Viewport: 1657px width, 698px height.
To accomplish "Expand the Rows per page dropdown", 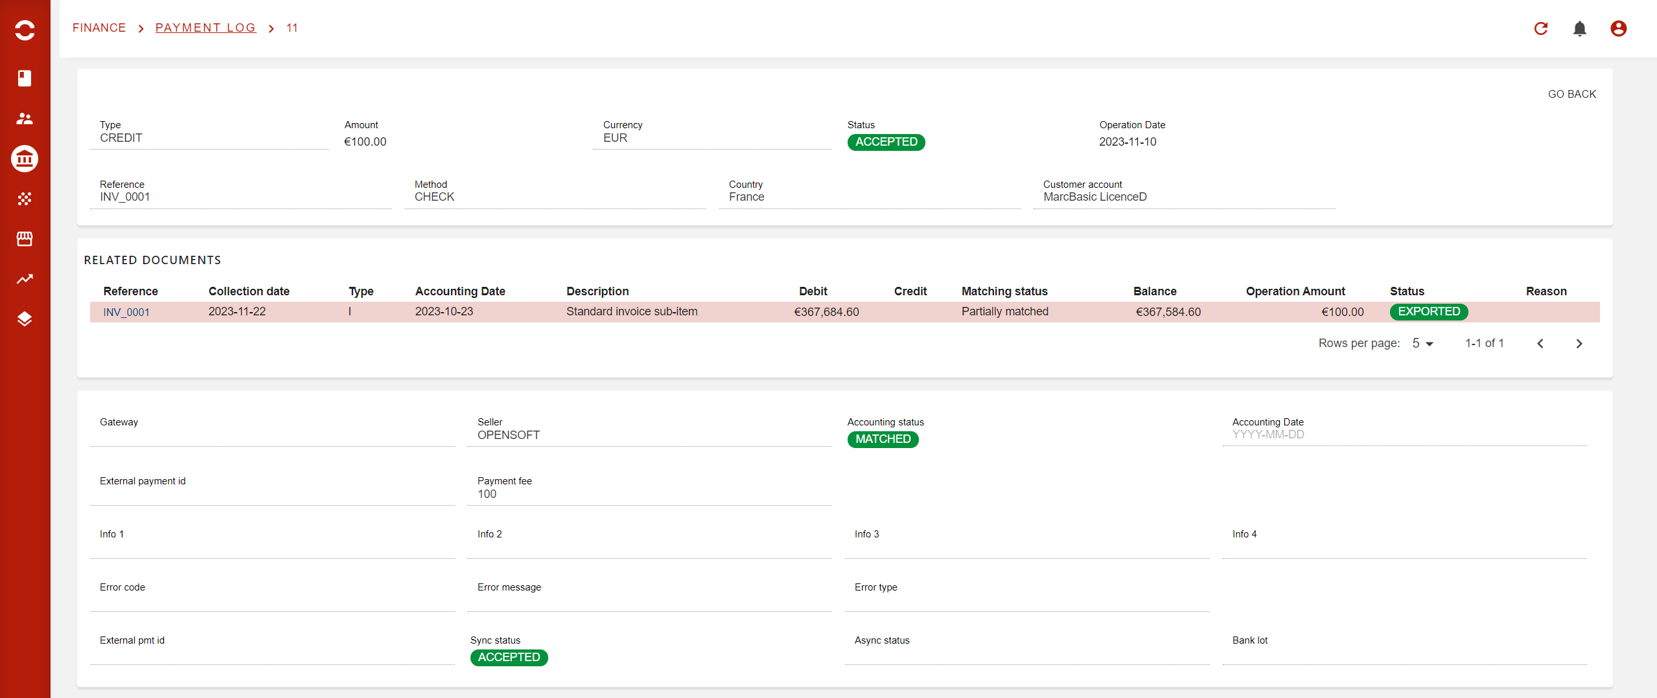I will [x=1422, y=343].
